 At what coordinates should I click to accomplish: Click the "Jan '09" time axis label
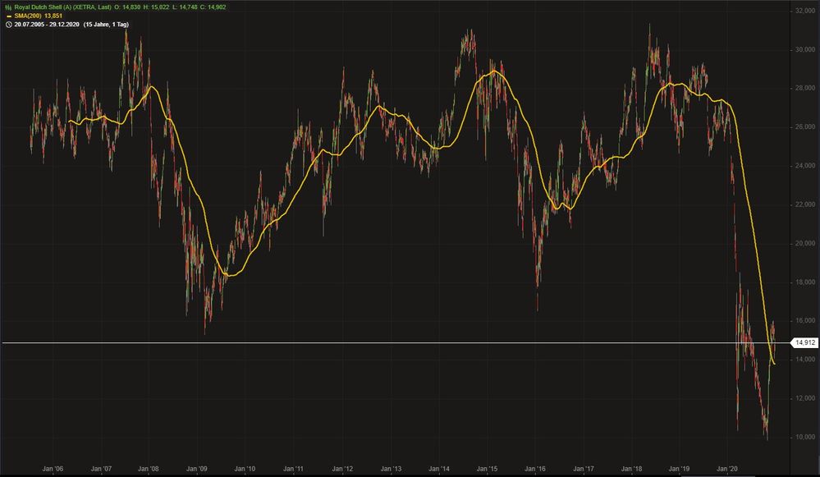tap(197, 469)
